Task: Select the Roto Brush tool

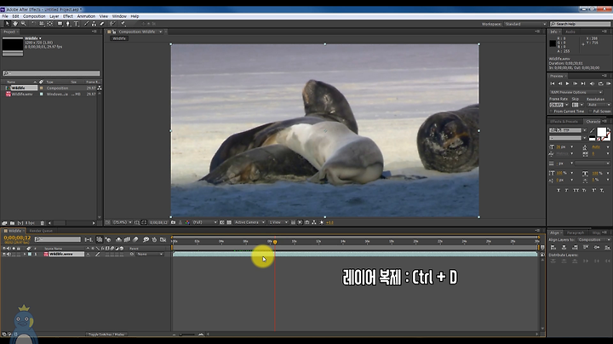Action: tap(112, 24)
